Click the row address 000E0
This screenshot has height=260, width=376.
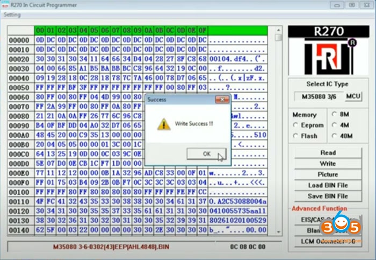(x=19, y=173)
